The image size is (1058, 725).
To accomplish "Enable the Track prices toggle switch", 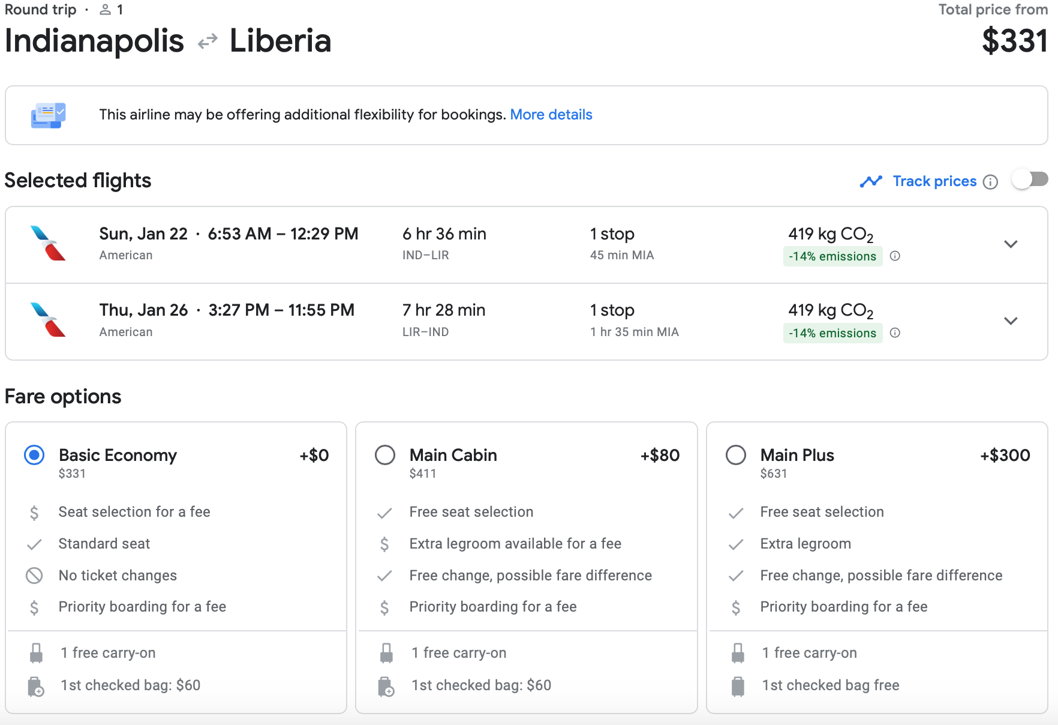I will 1030,178.
